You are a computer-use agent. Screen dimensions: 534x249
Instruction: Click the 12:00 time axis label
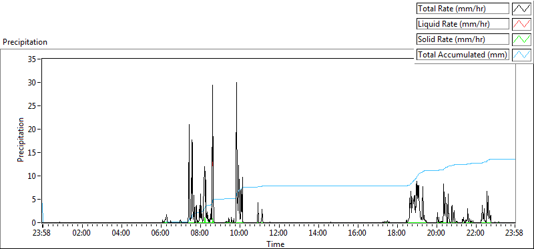coord(279,233)
